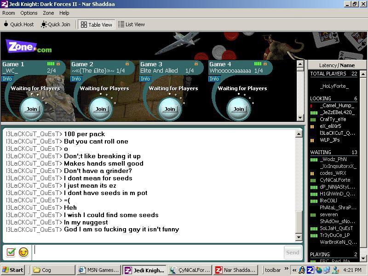Switch to the Nar Shadda... taskbar window
Image resolution: width=368 pixels, height=276 pixels.
click(x=236, y=270)
